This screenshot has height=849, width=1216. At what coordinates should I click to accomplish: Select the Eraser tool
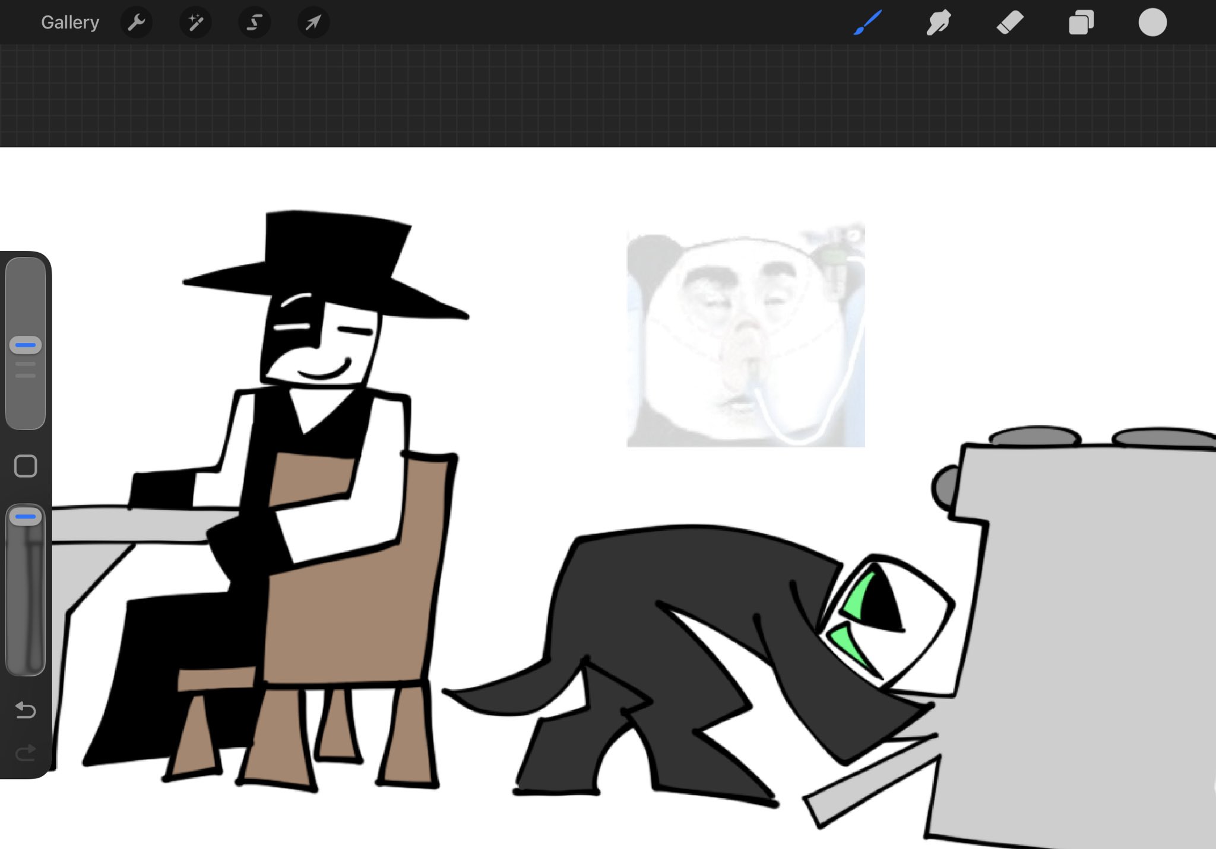tap(1010, 23)
